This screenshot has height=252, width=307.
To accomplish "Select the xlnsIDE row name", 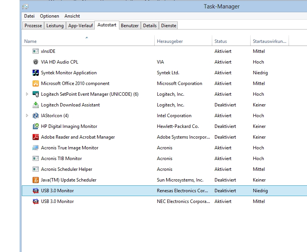I will (48, 51).
